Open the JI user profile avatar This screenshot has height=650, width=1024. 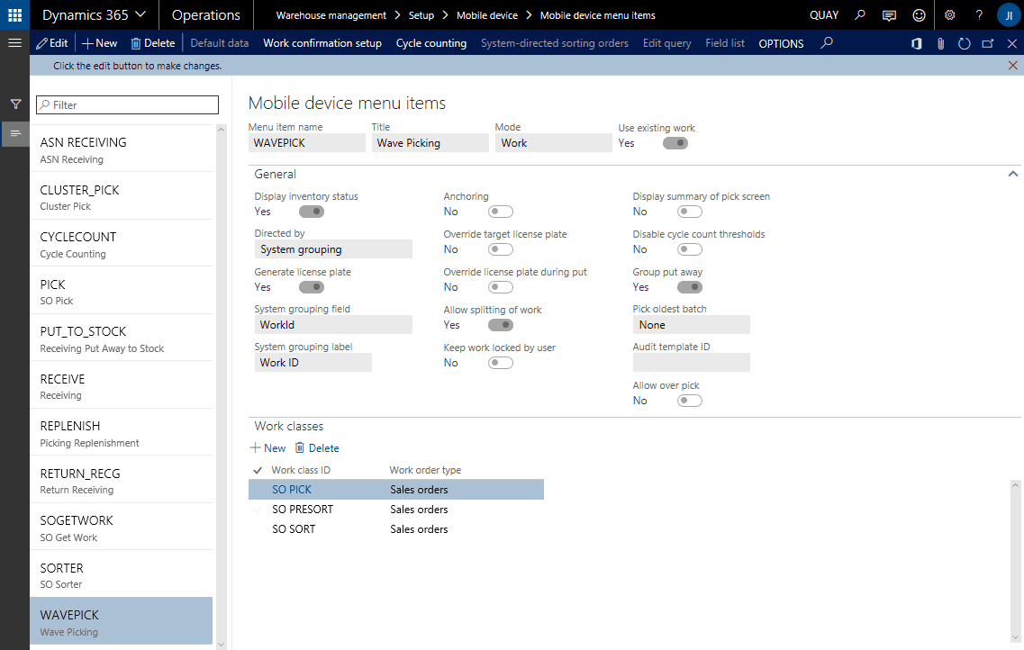click(x=1009, y=15)
